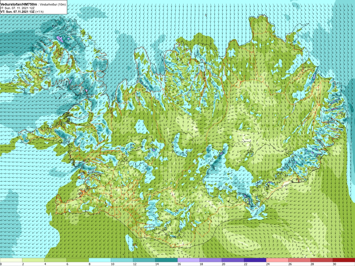Screen dimensions: 355x266
Task: Click the lavender 16–18 legend swatch
Action: pos(189,260)
